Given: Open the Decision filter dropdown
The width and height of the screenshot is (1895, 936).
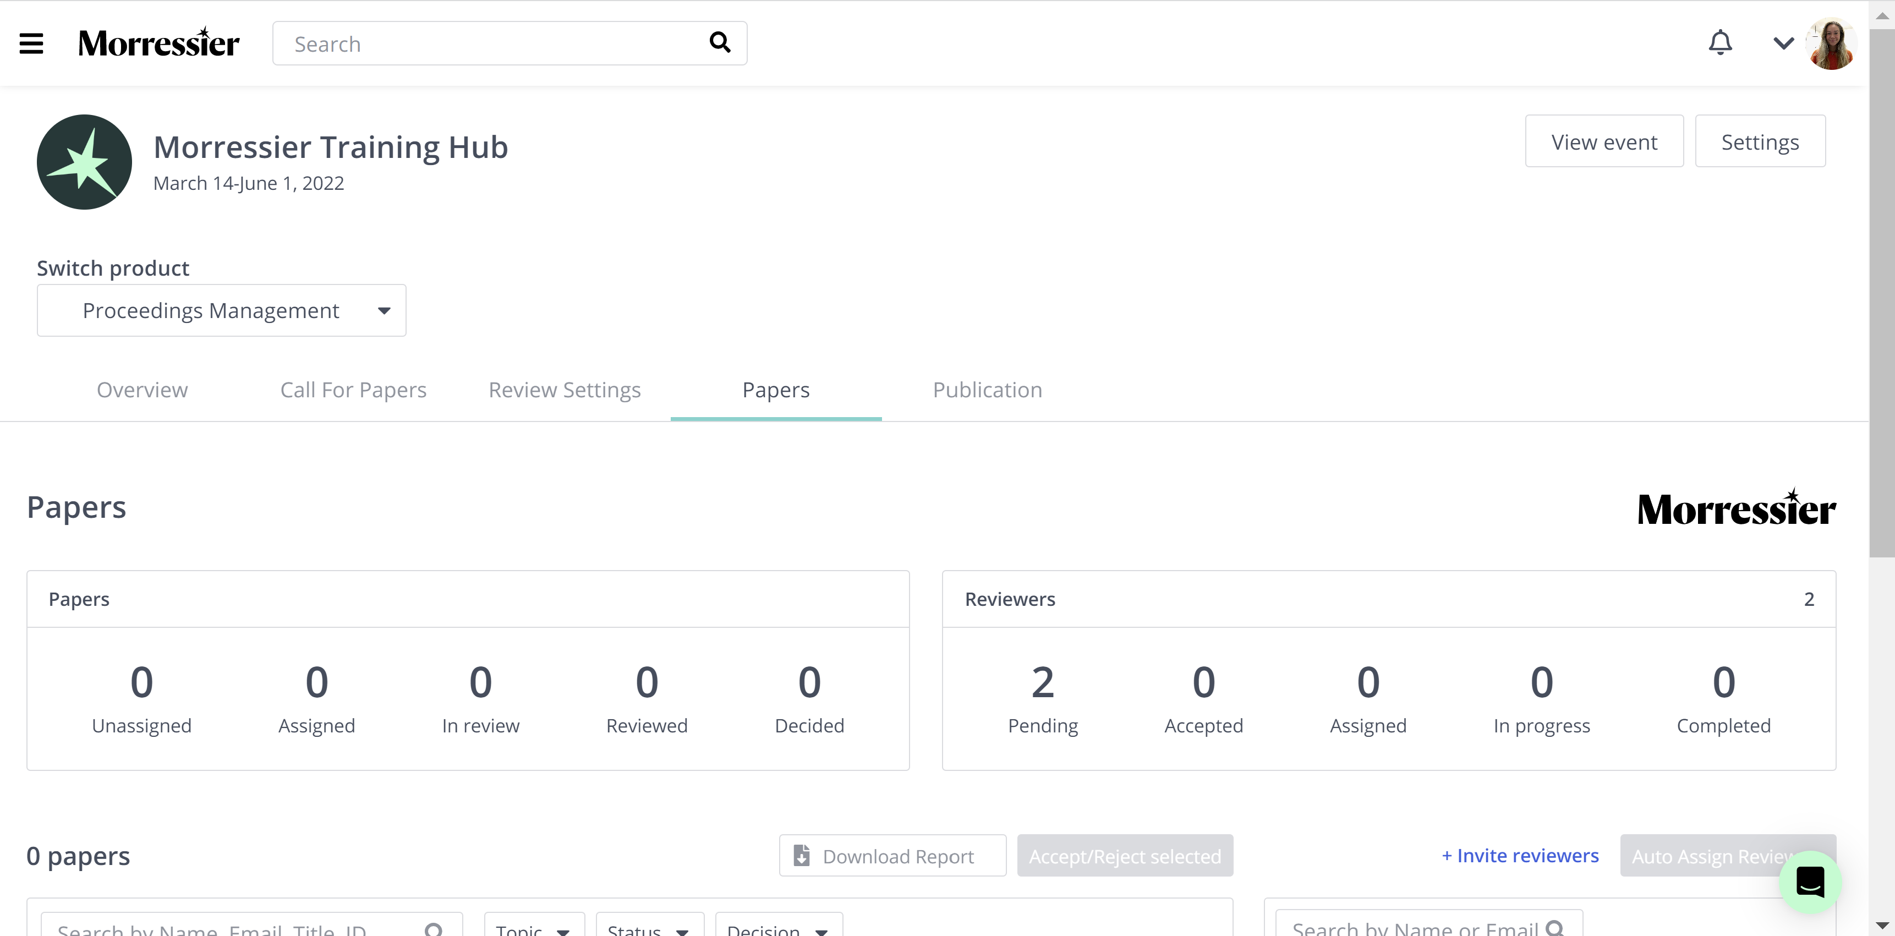Looking at the screenshot, I should [x=779, y=926].
